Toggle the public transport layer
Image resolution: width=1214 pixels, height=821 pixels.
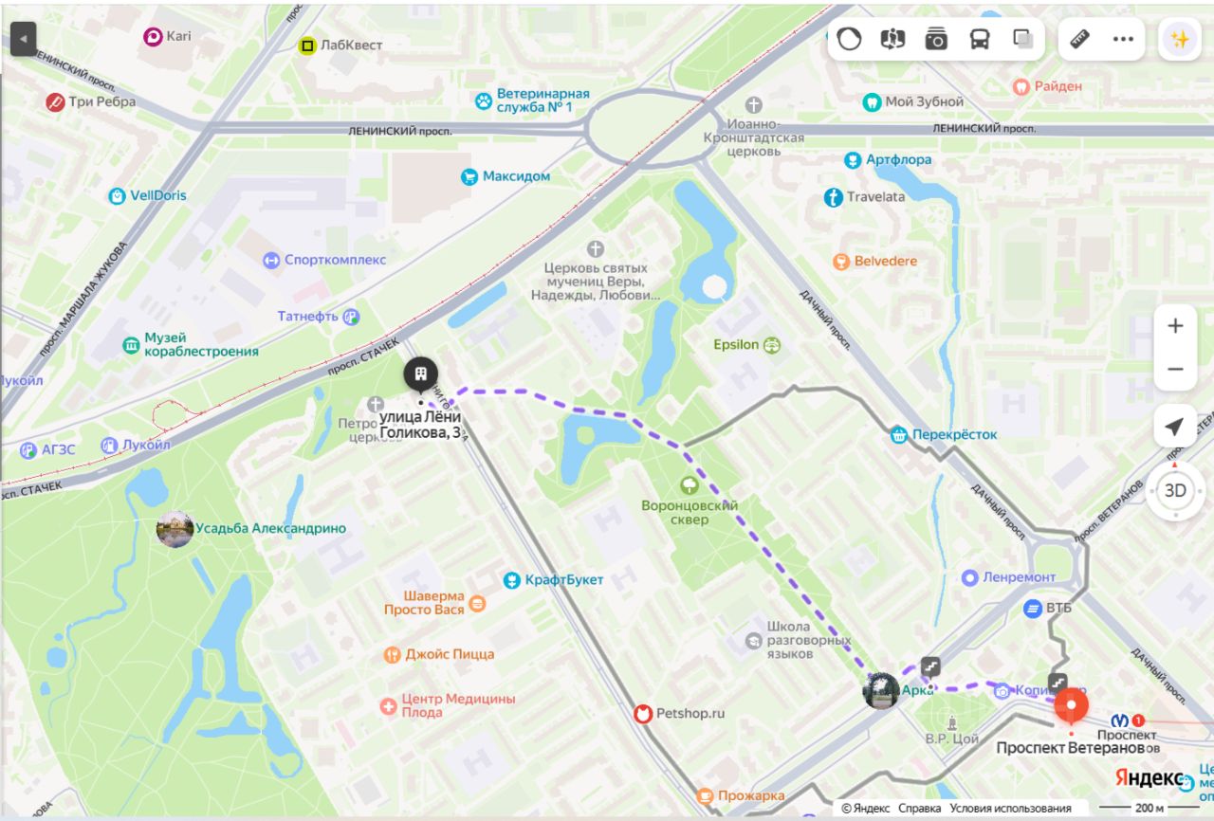980,39
